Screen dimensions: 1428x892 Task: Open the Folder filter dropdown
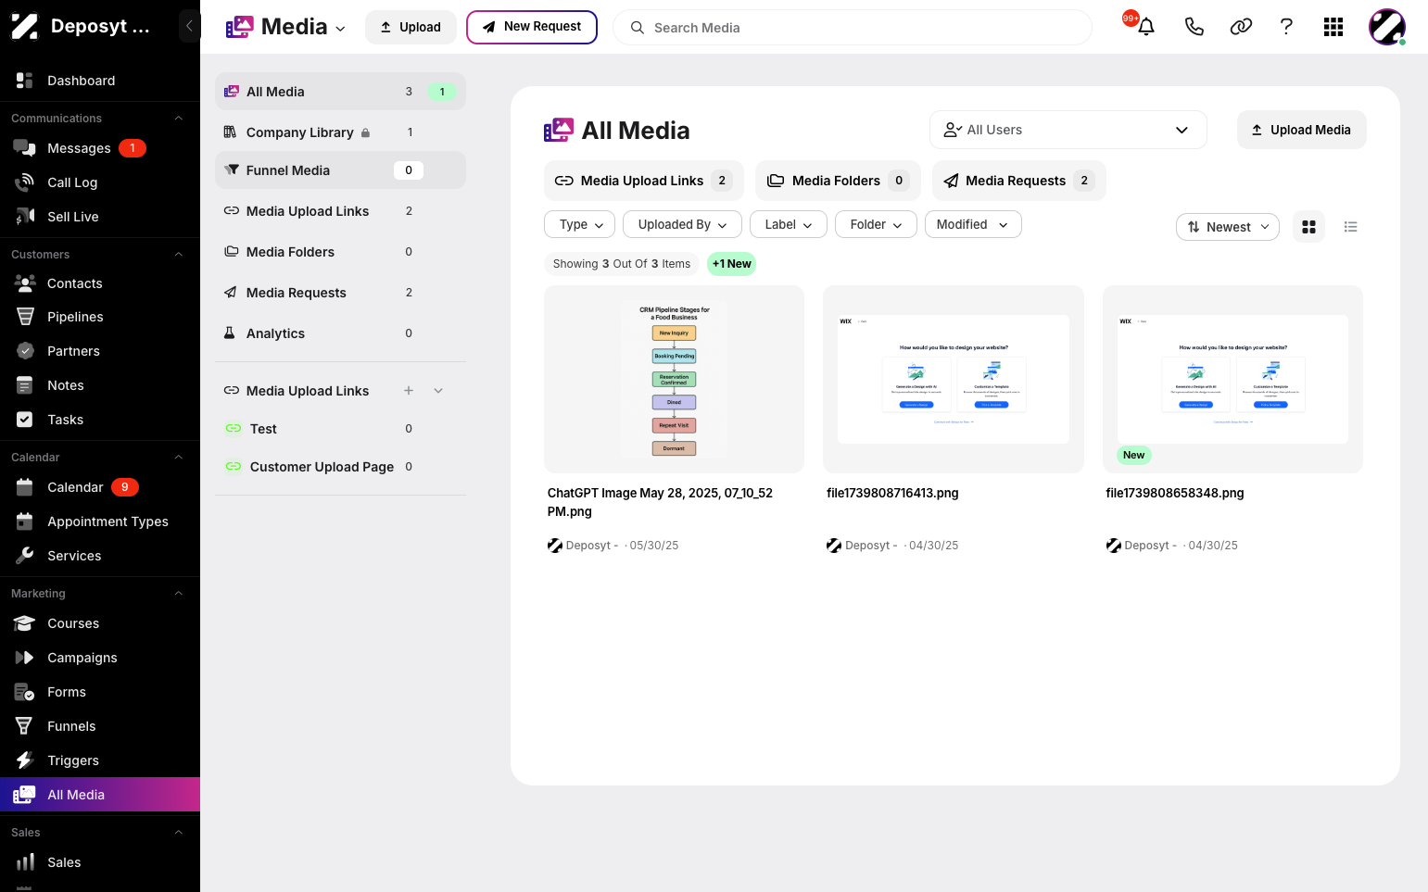876,224
